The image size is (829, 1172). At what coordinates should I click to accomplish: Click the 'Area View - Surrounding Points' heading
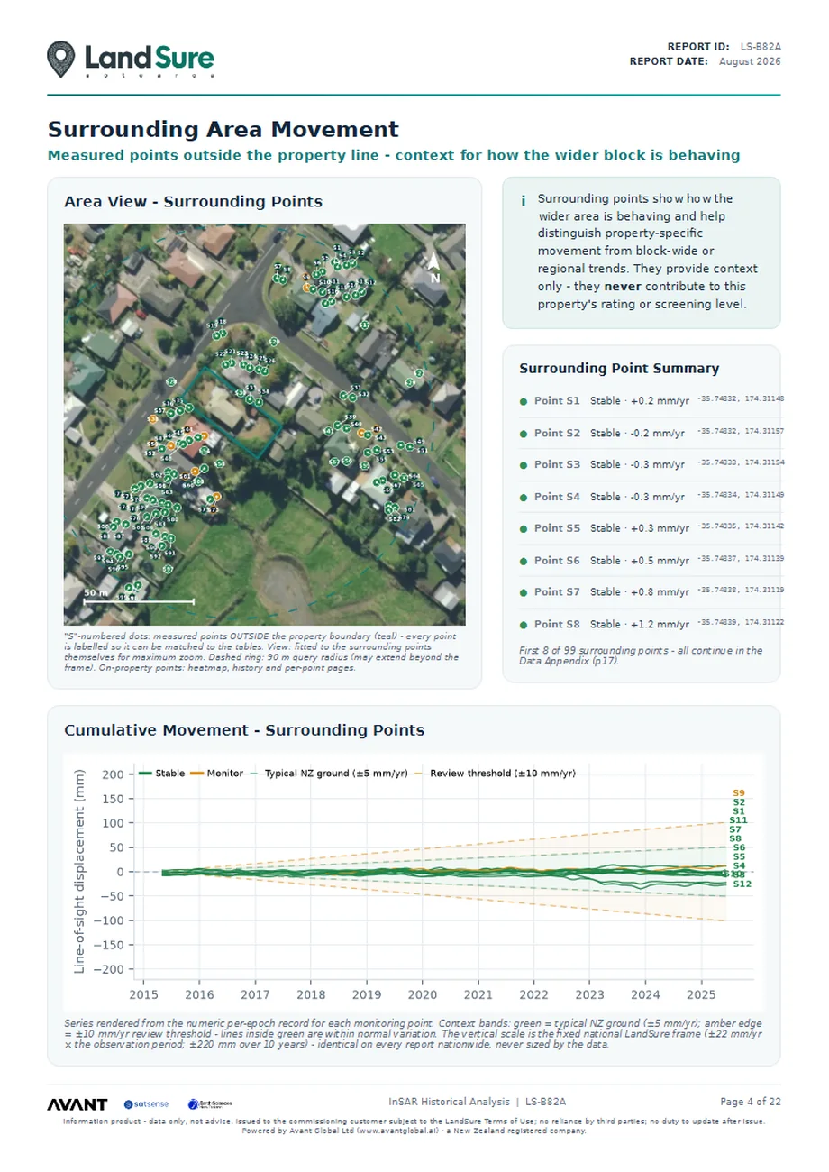[x=193, y=202]
